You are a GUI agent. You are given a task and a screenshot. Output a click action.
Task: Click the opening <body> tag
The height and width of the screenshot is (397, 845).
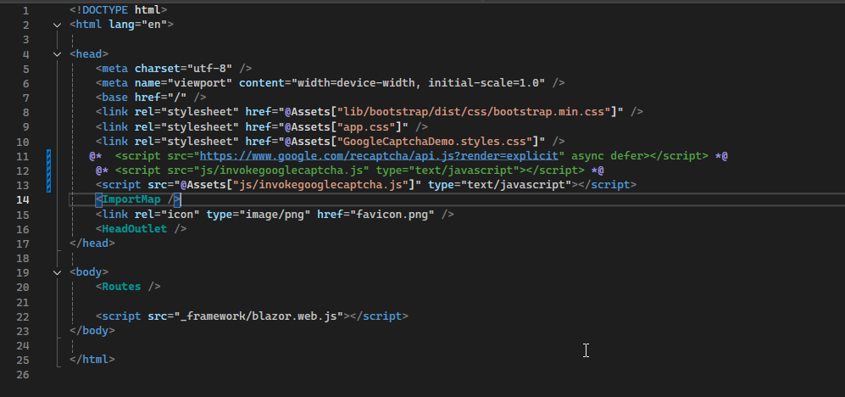(x=89, y=272)
